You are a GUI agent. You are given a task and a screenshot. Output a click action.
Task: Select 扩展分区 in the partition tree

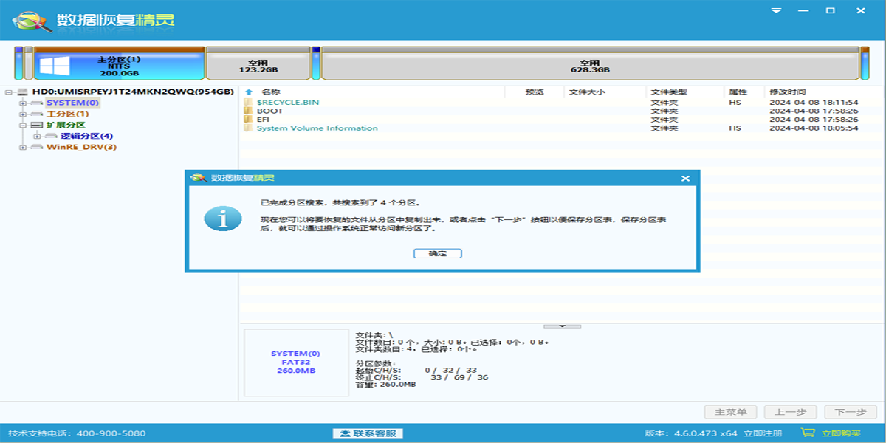(x=66, y=125)
